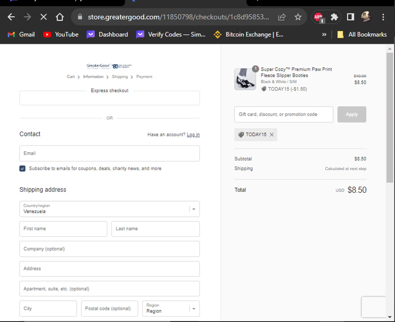Focus the Address field
This screenshot has width=395, height=322.
coord(110,269)
